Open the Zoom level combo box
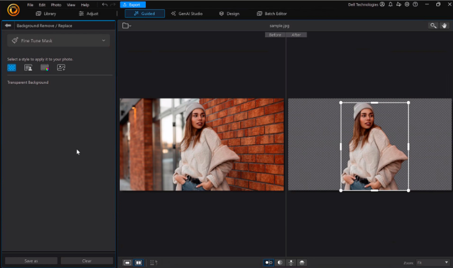453x268 pixels. pyautogui.click(x=433, y=262)
